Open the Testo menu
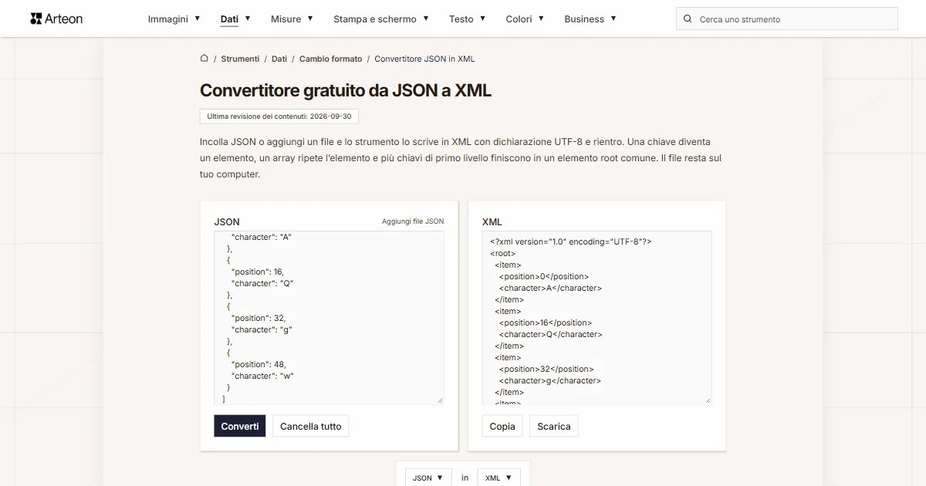Image resolution: width=926 pixels, height=486 pixels. pos(468,19)
